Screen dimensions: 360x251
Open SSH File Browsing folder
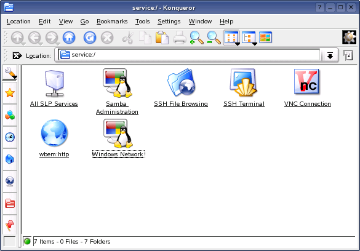coord(181,88)
